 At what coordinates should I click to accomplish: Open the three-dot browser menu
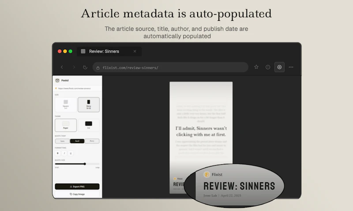(291, 67)
